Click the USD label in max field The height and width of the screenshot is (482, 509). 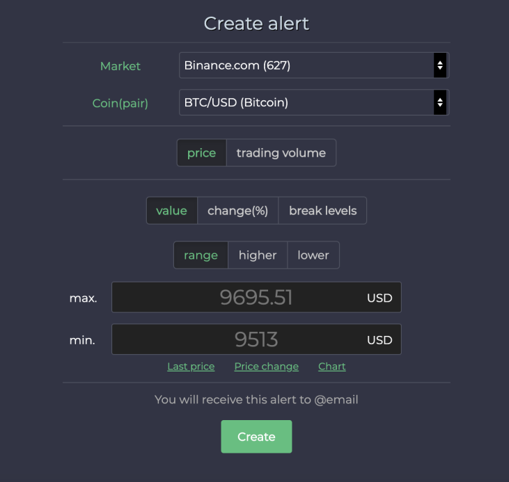click(x=379, y=298)
